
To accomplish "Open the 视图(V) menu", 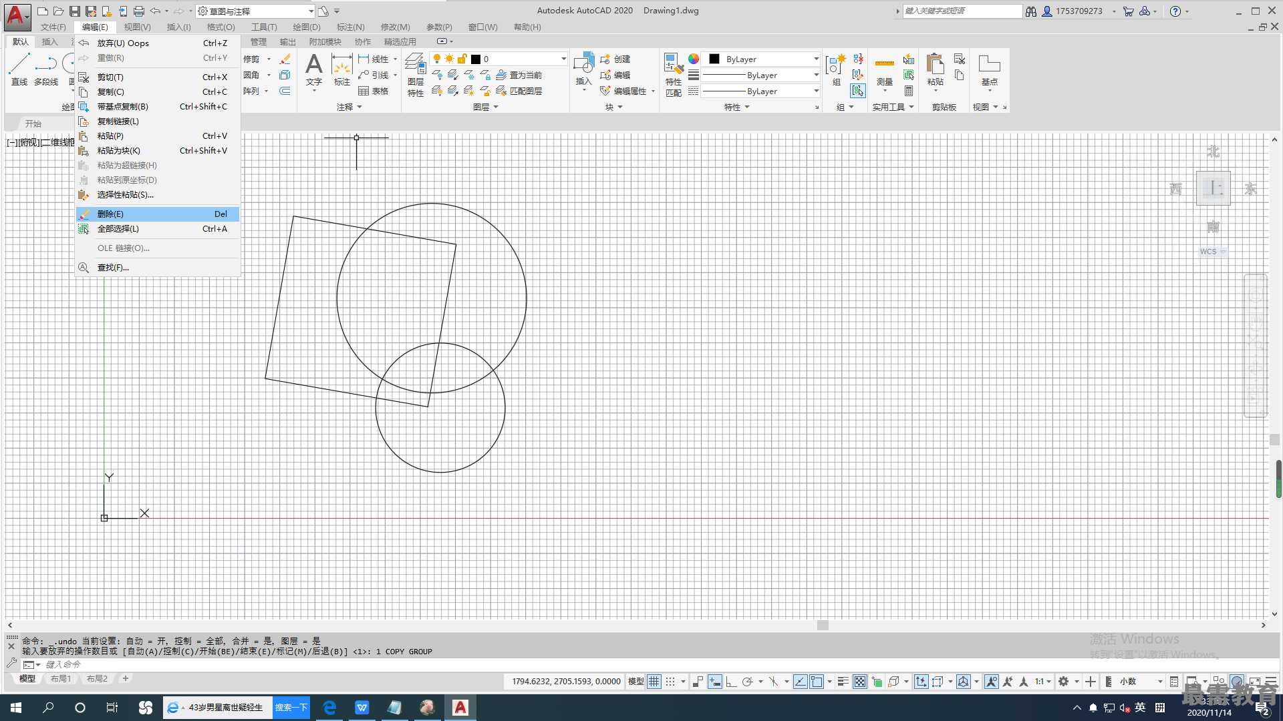I will coord(137,27).
